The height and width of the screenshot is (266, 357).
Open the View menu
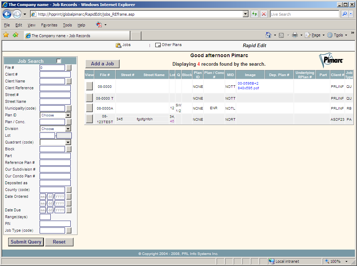click(31, 25)
